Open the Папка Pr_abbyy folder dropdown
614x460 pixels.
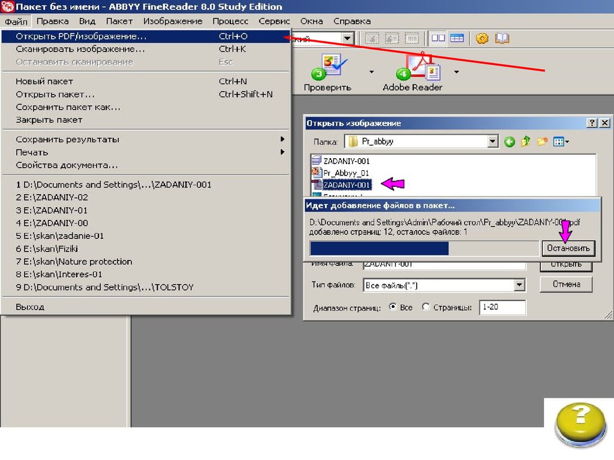[x=493, y=141]
